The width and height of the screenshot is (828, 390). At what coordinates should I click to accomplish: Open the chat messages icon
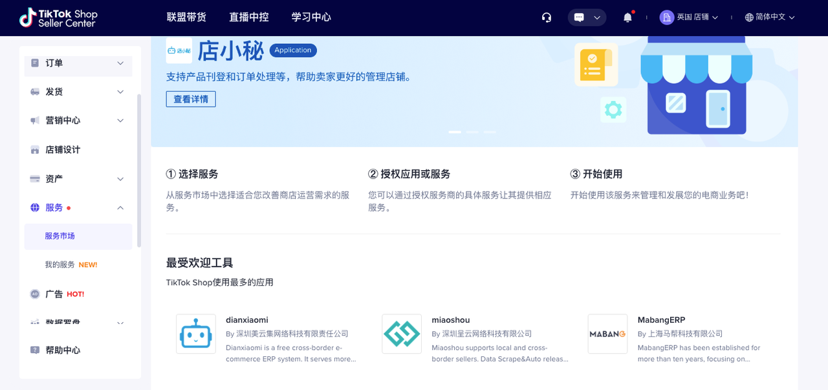pos(579,17)
